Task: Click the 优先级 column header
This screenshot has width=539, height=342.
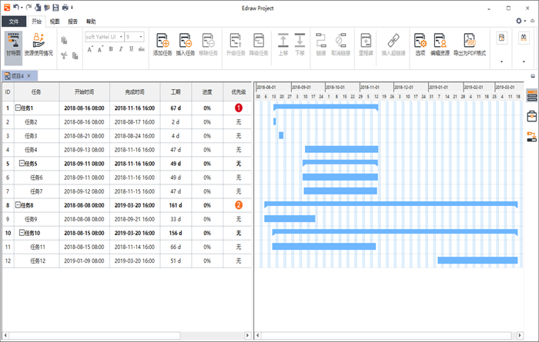Action: 238,91
